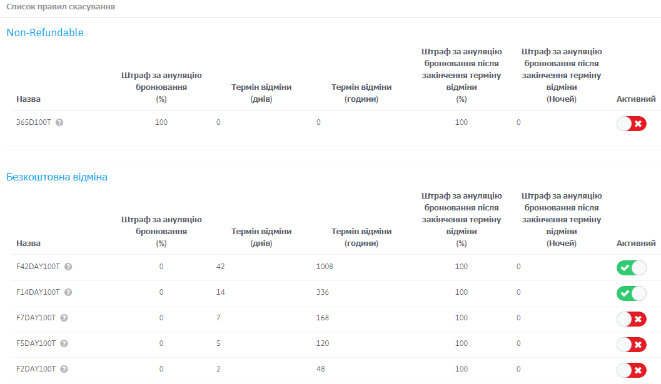Click question mark icon next to F7DAY100T

pos(64,318)
